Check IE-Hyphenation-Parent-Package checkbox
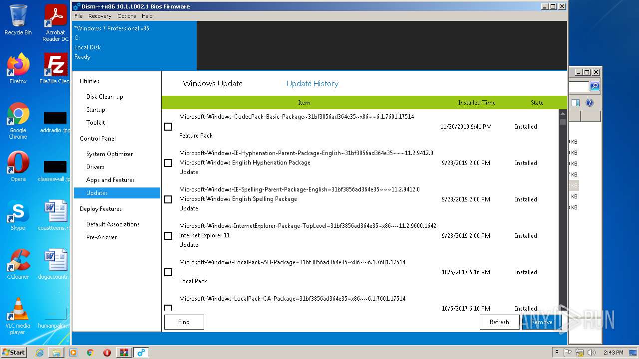639x359 pixels. pos(168,163)
